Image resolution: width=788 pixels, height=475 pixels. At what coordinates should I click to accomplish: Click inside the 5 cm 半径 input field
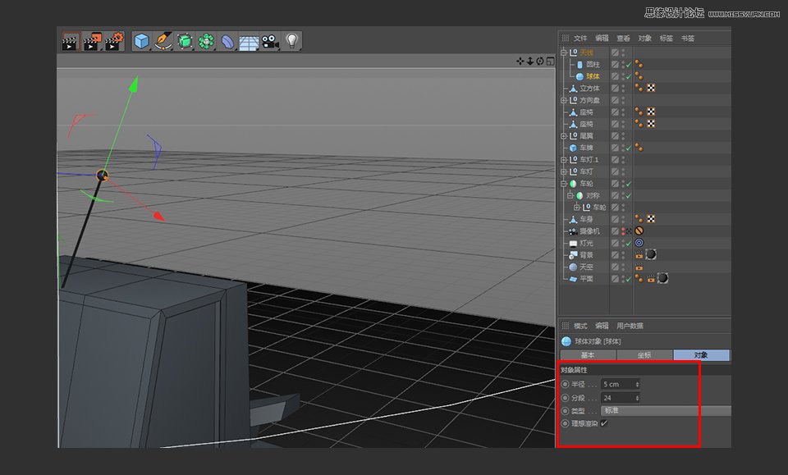[616, 384]
